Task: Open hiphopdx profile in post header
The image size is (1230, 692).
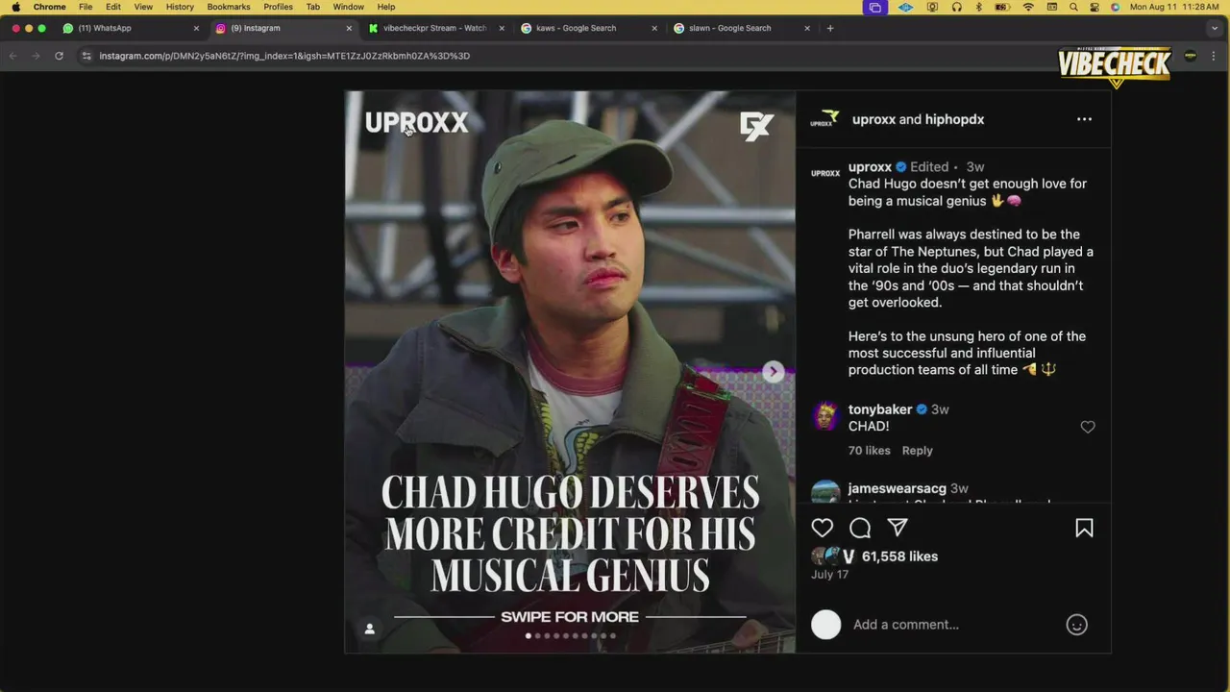Action: [954, 119]
